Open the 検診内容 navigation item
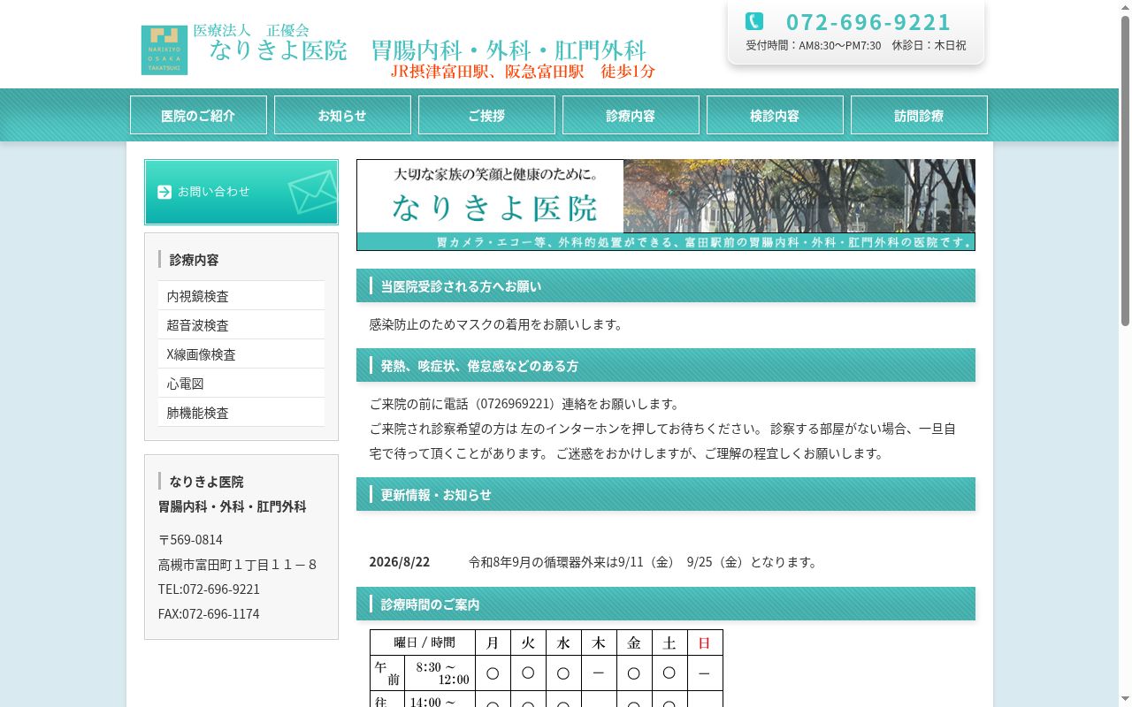Screen dimensions: 1132x707 (x=775, y=115)
